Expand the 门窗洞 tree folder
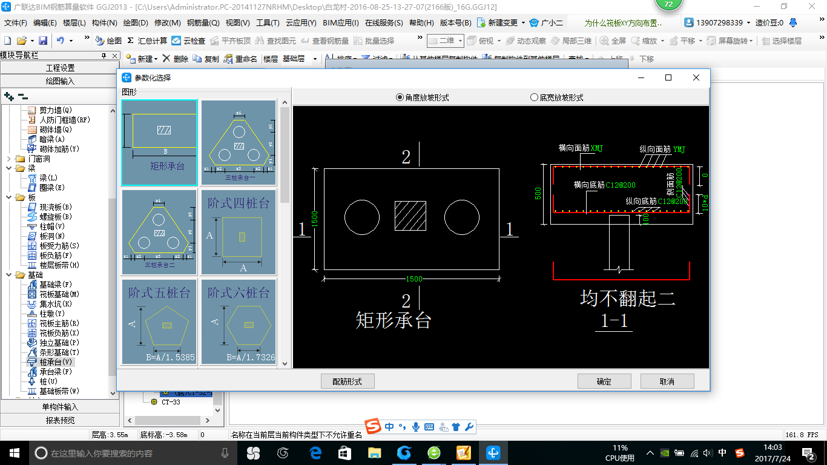Screen dimensions: 827x465 click(x=9, y=159)
